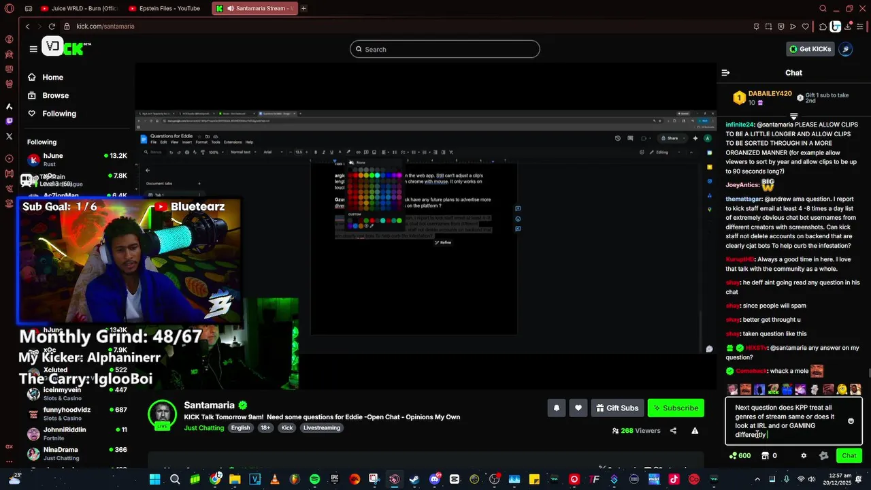Click the Kick search field

pos(445,49)
